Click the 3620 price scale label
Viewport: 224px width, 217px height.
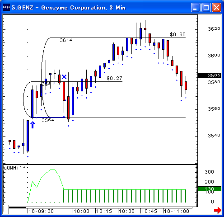[214, 29]
